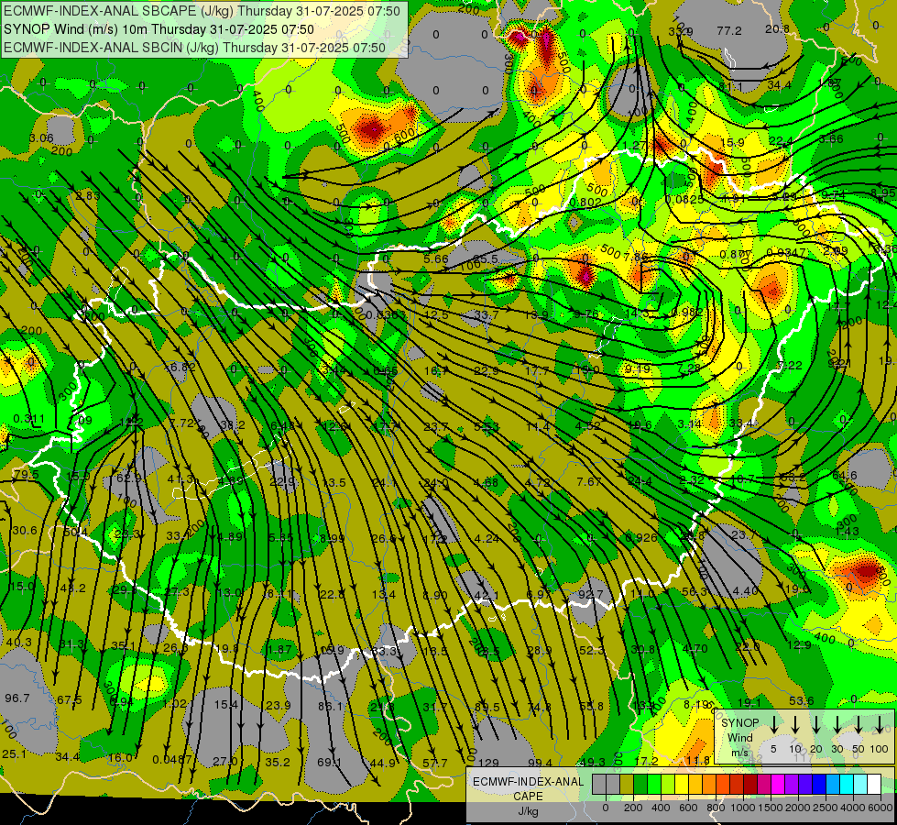
Task: Click the 34.4 value near top right
Action: tap(779, 85)
